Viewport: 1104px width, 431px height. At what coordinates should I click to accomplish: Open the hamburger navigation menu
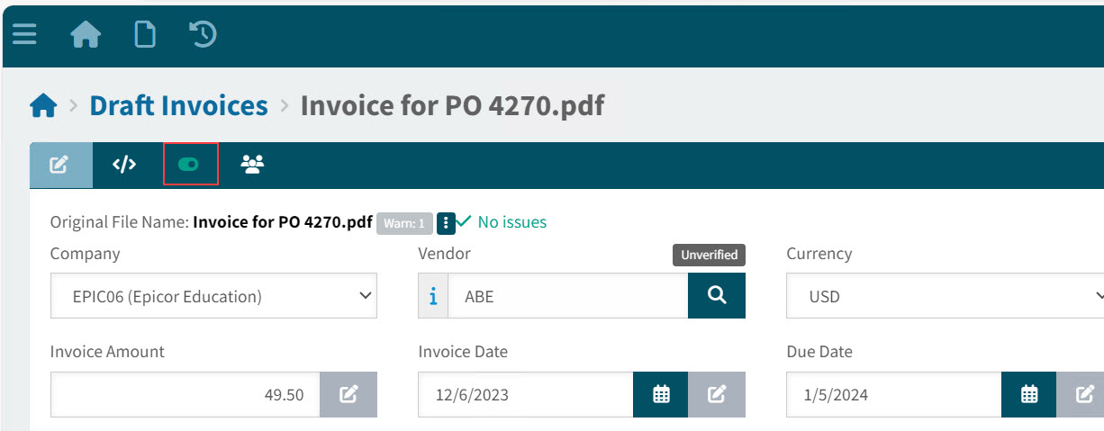pos(24,35)
